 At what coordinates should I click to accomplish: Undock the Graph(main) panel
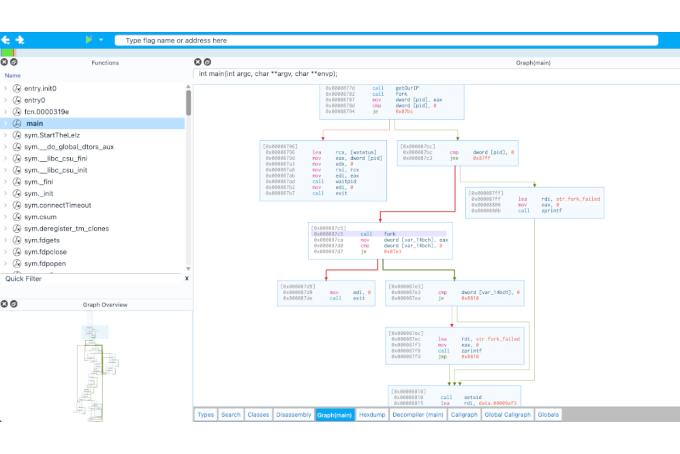pos(207,62)
